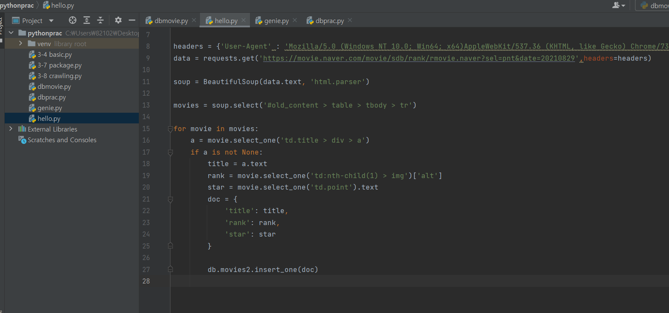The width and height of the screenshot is (669, 313).
Task: Expand the venv library root folder
Action: coord(21,44)
